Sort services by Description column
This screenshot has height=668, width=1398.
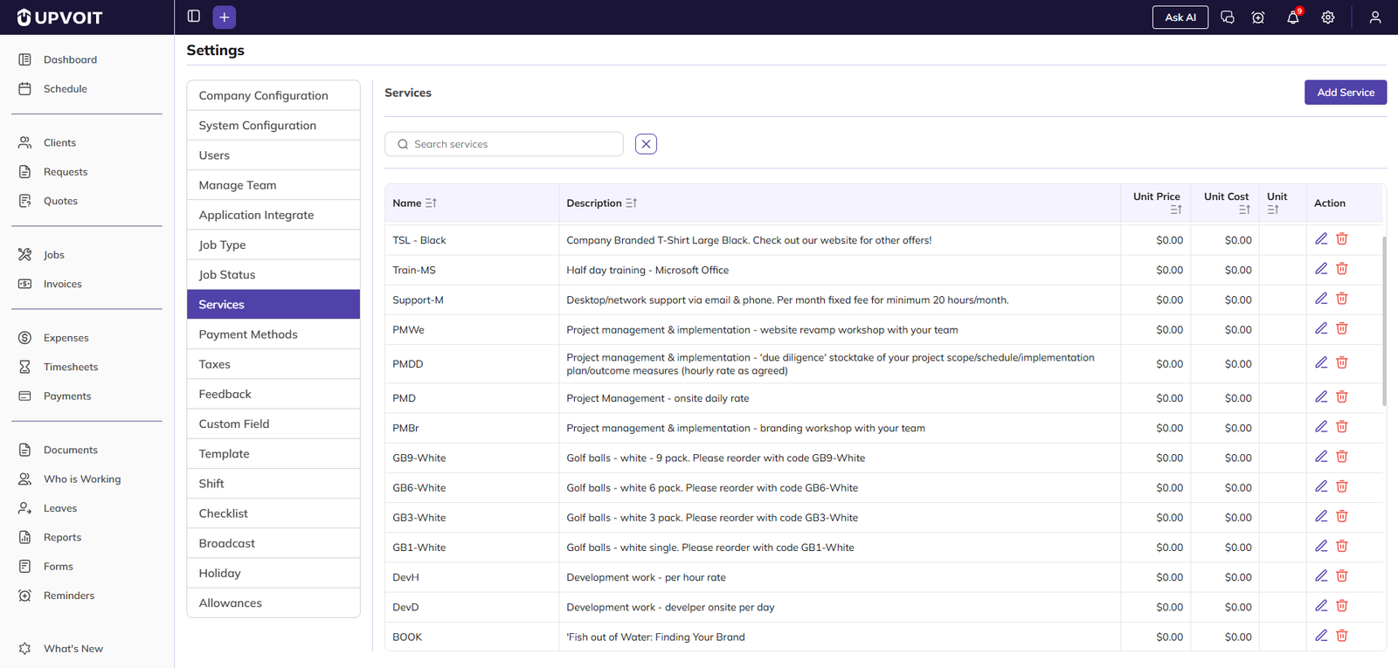pyautogui.click(x=632, y=203)
